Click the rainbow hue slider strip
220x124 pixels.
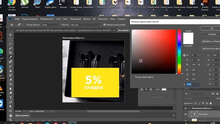[179, 52]
